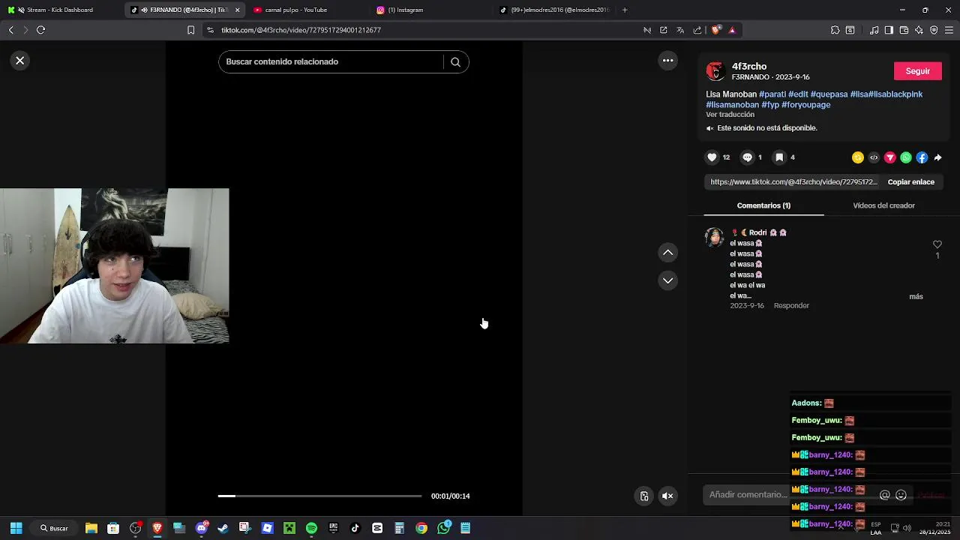The width and height of the screenshot is (960, 540).
Task: Open Brave Rewards triangle icon
Action: (732, 30)
